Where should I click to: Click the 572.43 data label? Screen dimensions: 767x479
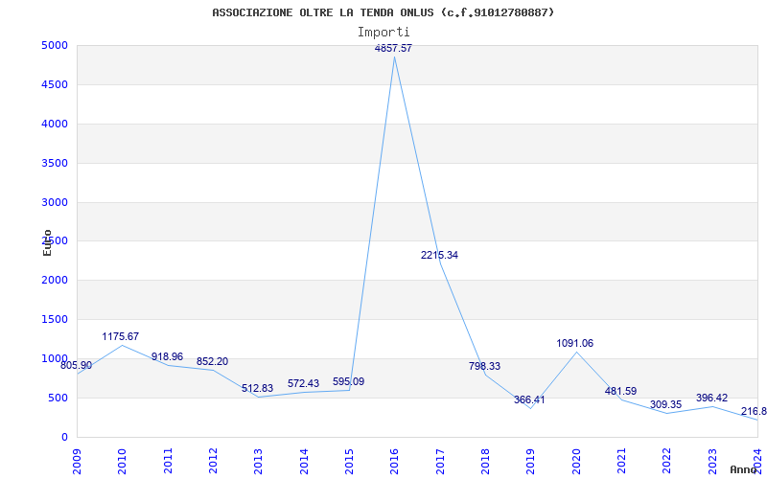coord(303,384)
